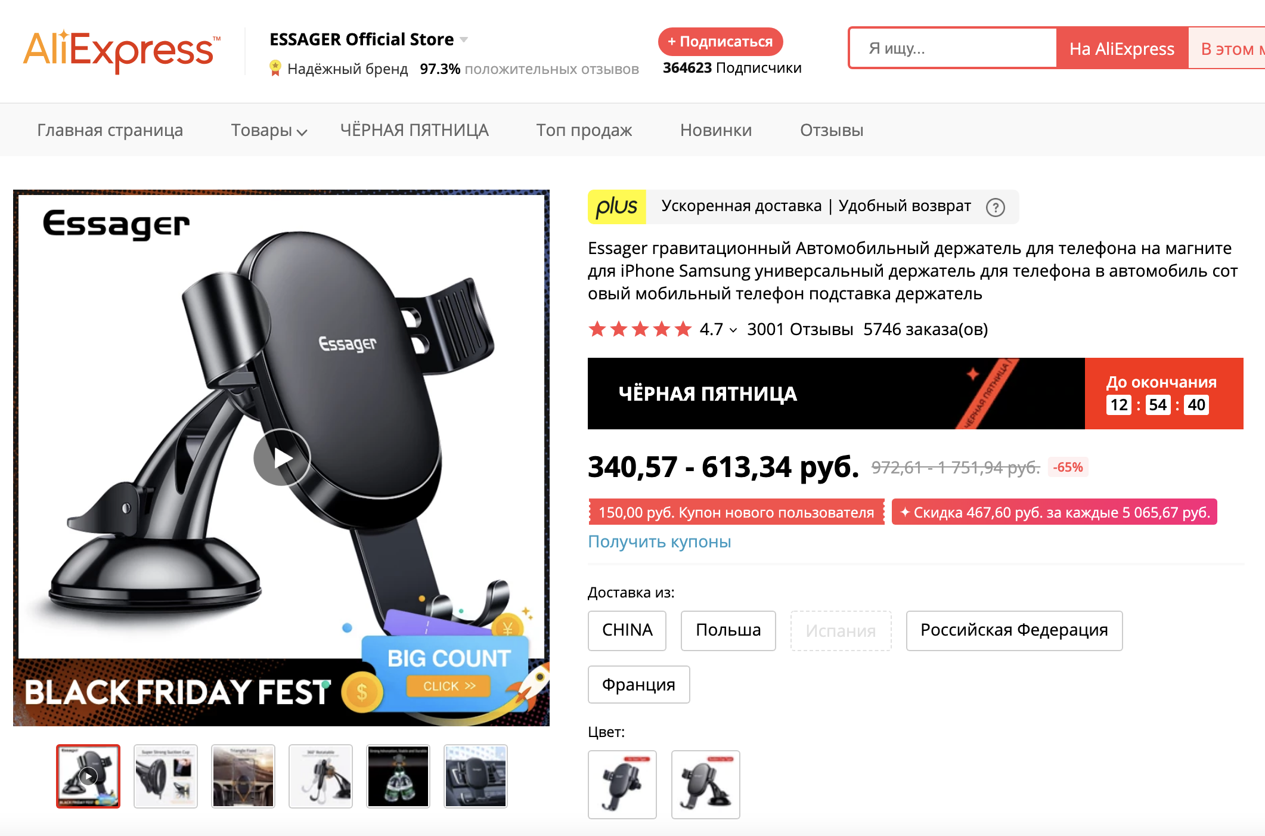Screen dimensions: 1265x836
Task: Click the BIG COUNT click banner
Action: pos(449,672)
